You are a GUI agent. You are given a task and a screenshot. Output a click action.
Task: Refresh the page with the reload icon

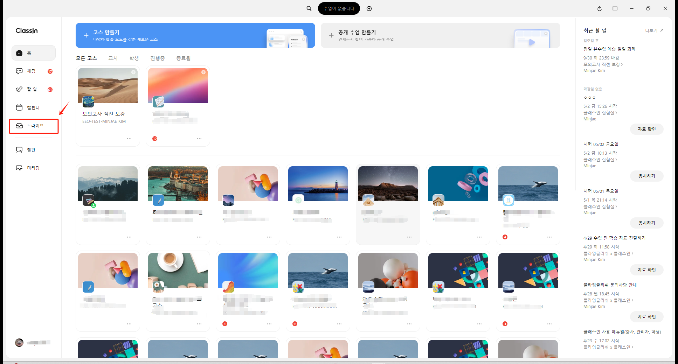click(x=600, y=8)
